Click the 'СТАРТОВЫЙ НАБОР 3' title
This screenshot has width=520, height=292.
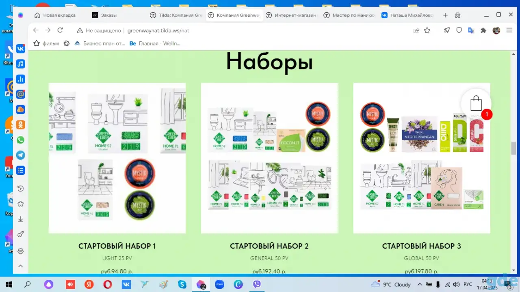pyautogui.click(x=422, y=246)
